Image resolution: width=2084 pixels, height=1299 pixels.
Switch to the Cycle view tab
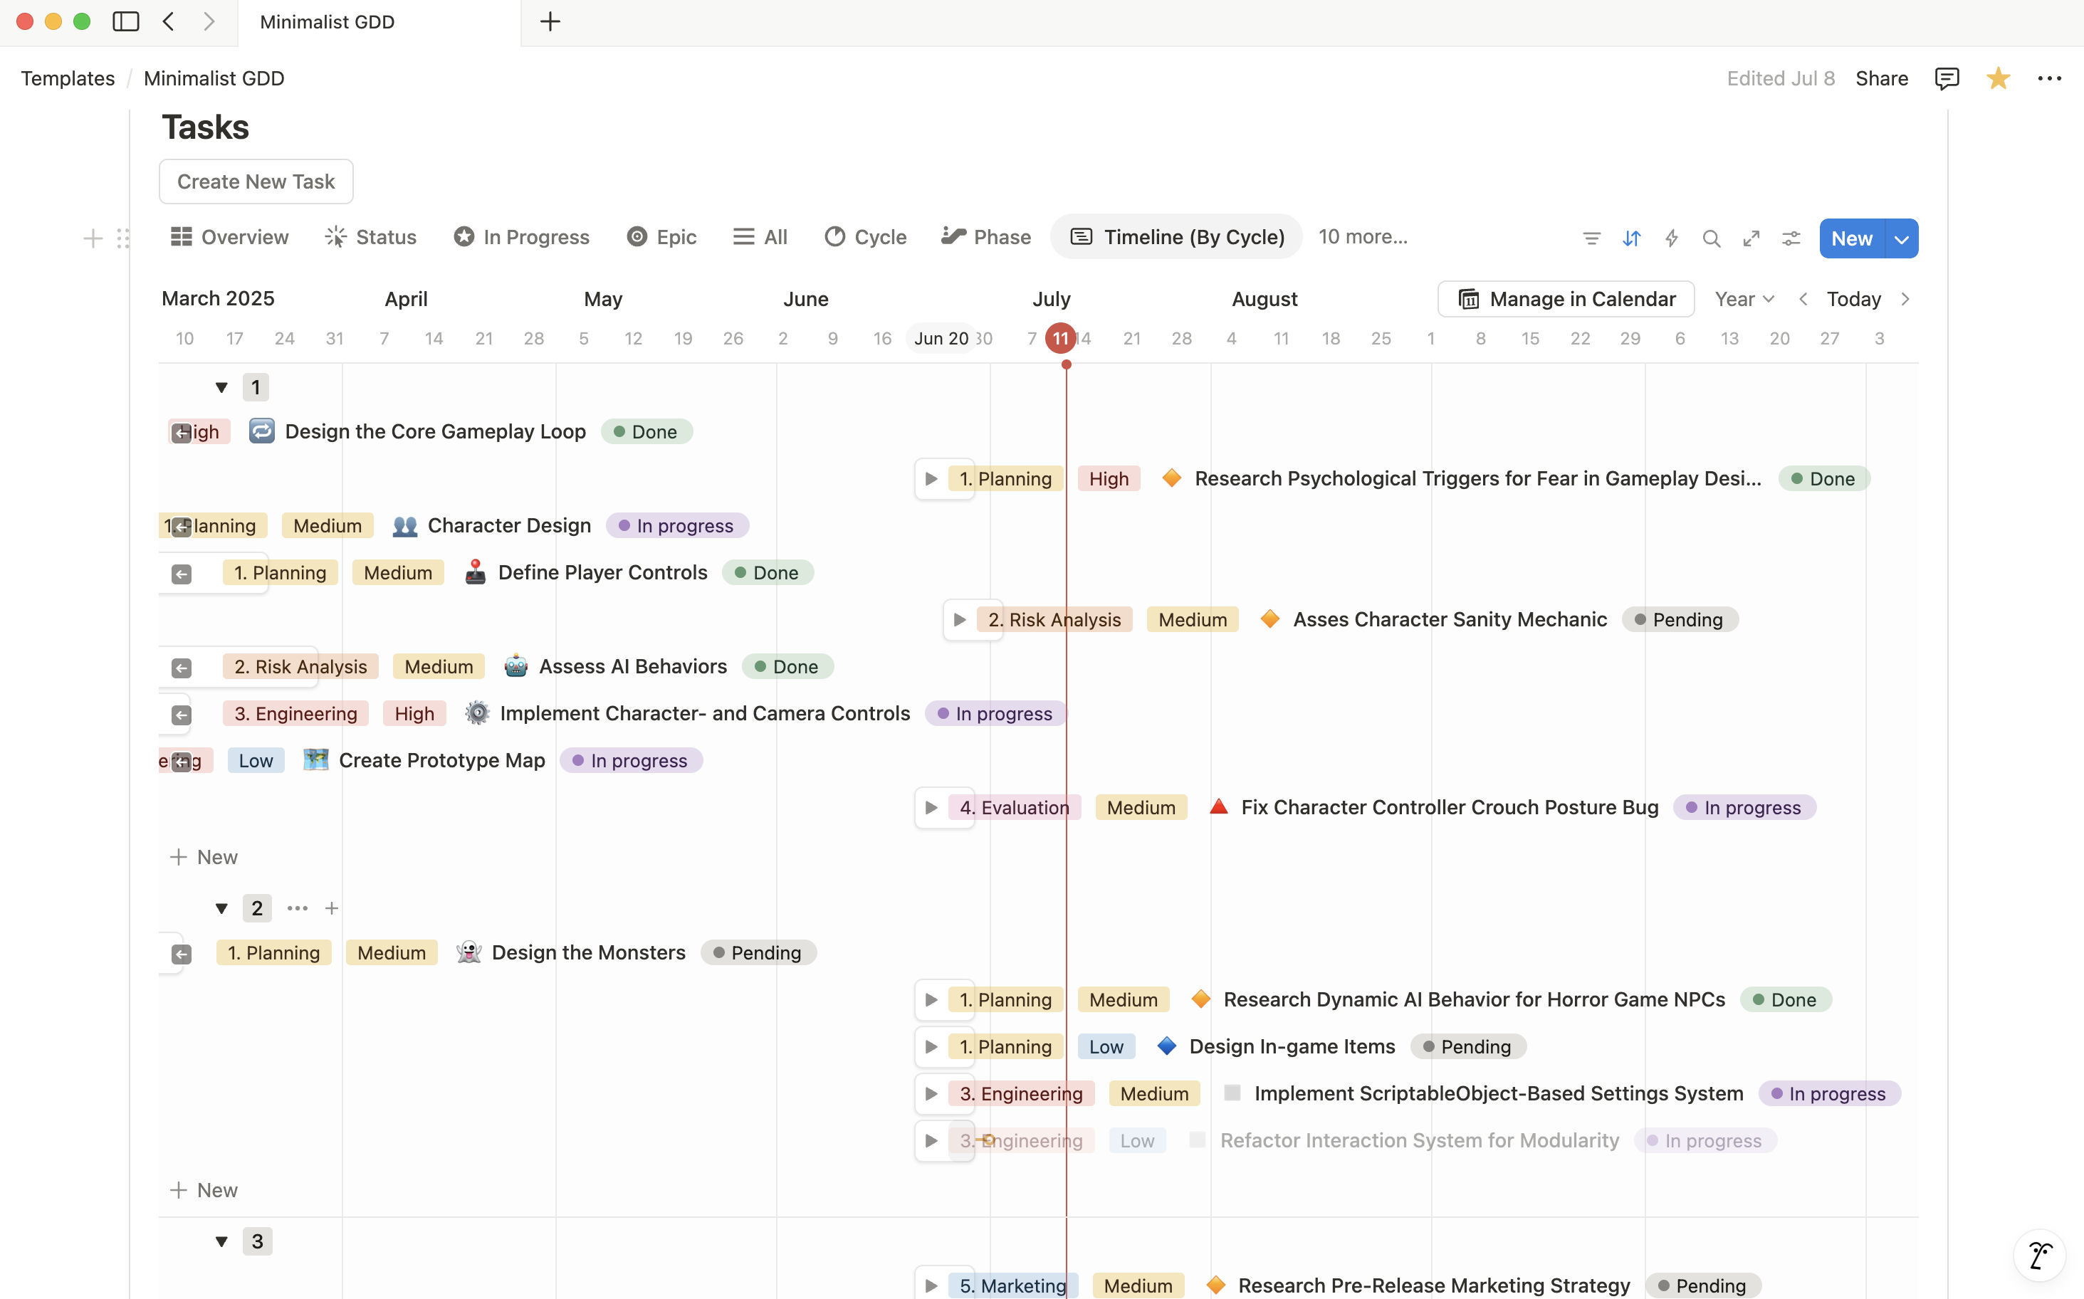865,237
